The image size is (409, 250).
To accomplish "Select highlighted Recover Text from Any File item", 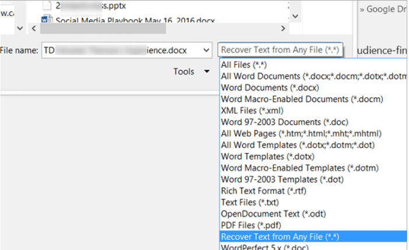I will (313, 237).
